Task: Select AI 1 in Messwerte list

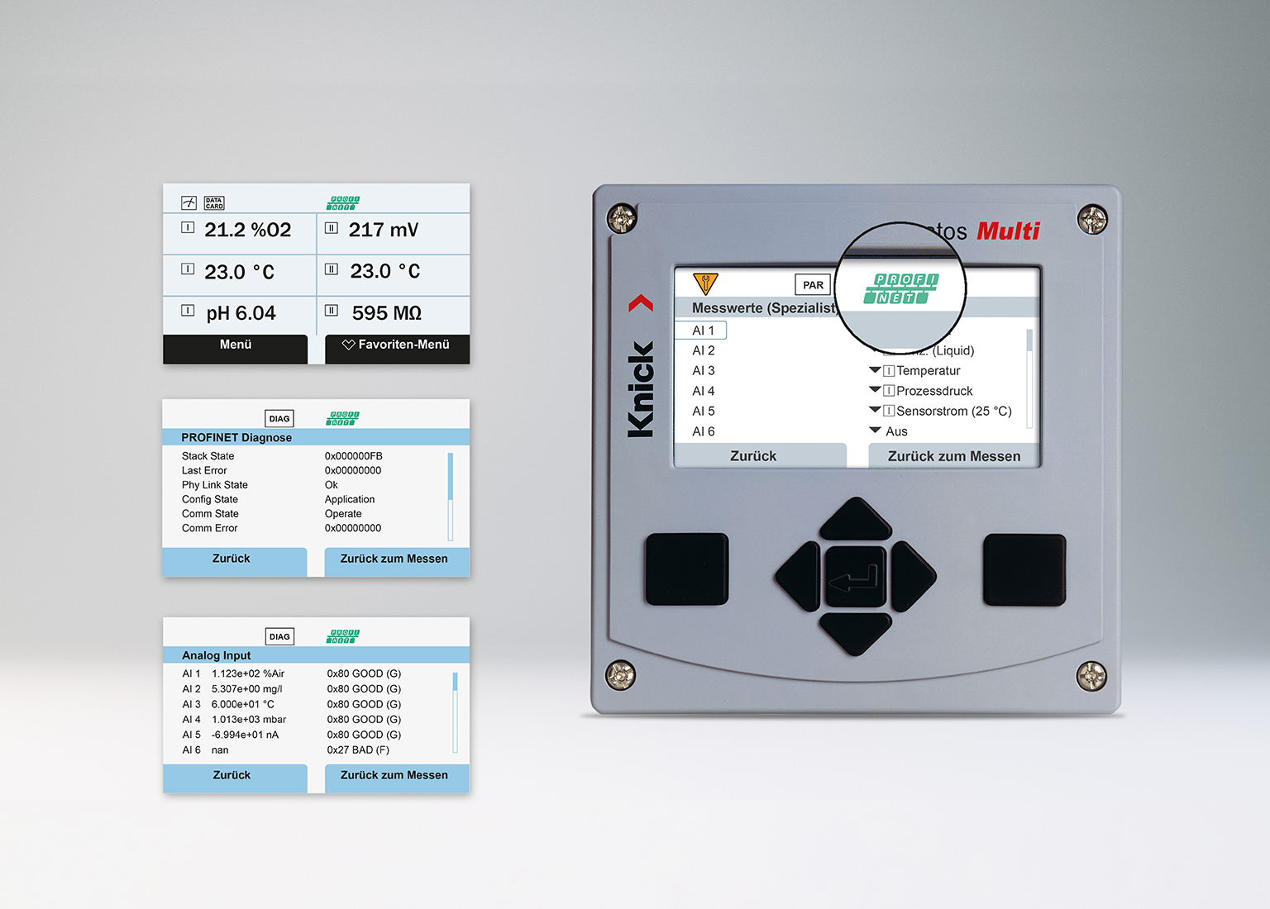Action: [700, 331]
